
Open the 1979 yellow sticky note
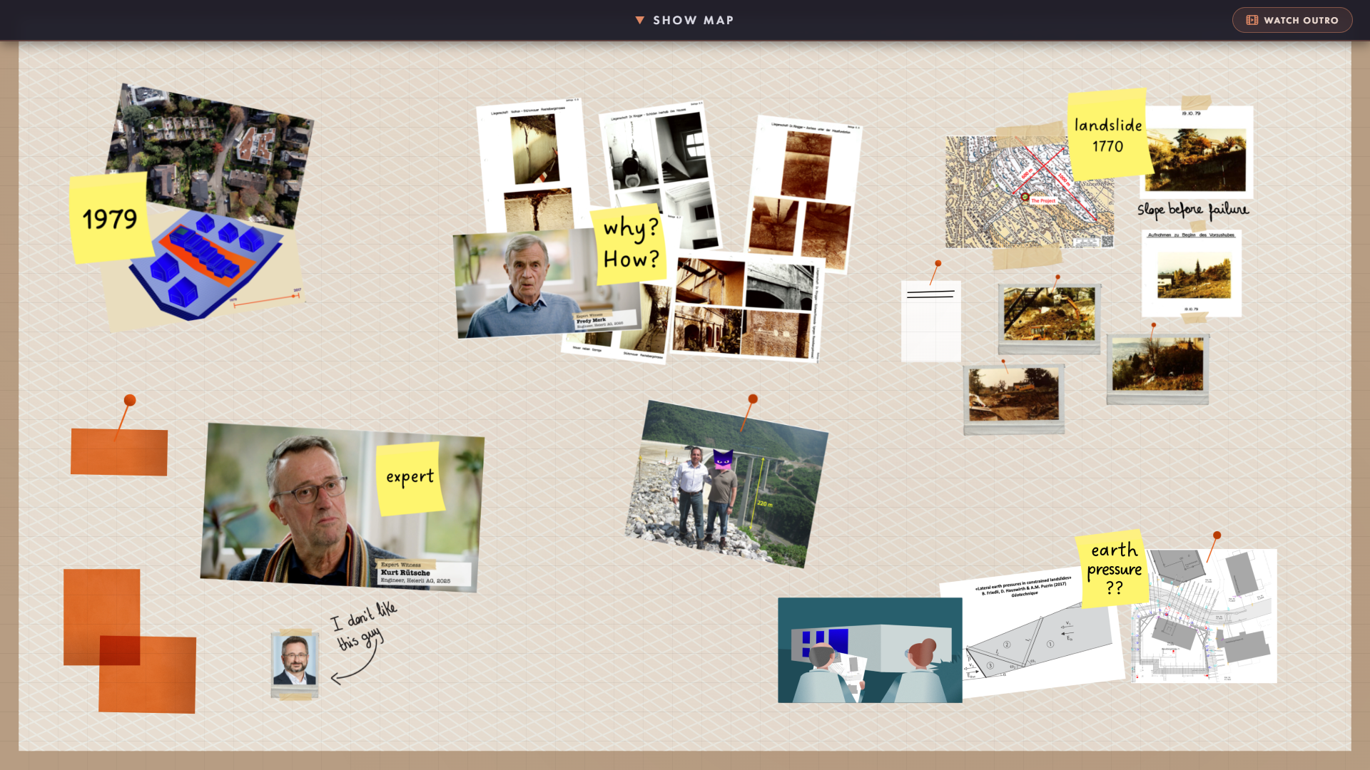(111, 217)
